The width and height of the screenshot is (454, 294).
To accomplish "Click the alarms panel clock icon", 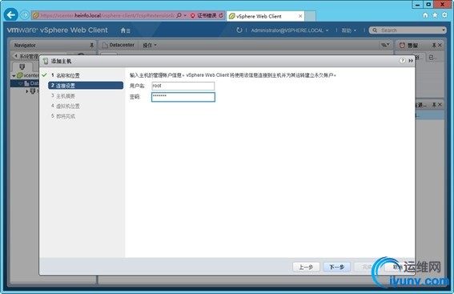I will tap(402, 45).
